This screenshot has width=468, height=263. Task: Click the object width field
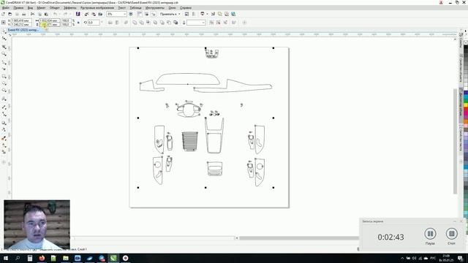point(50,21)
